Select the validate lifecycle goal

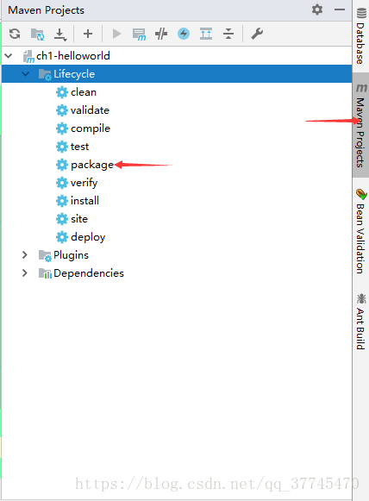click(x=90, y=110)
